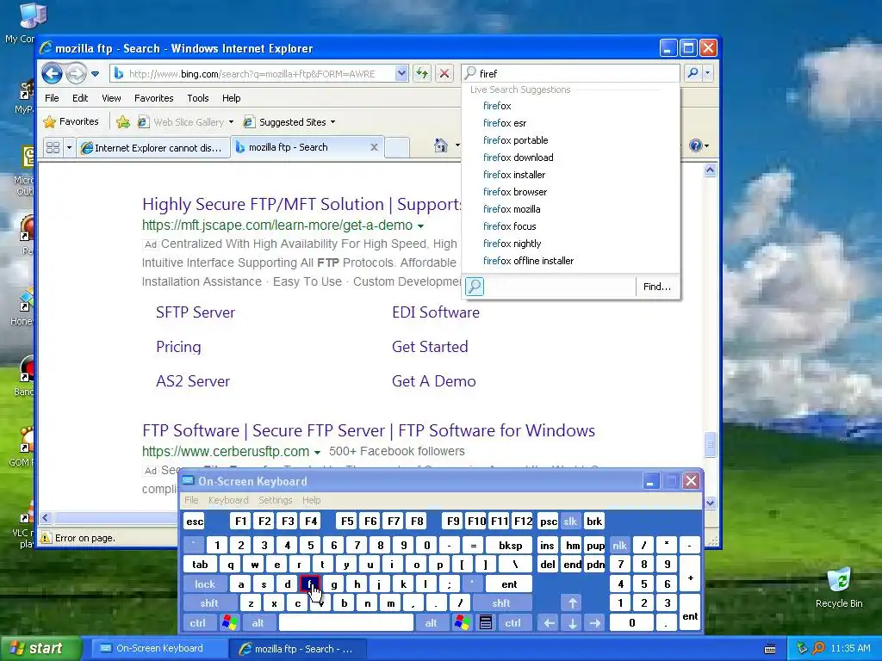
Task: Click the 'EDI Software' link
Action: 436,312
